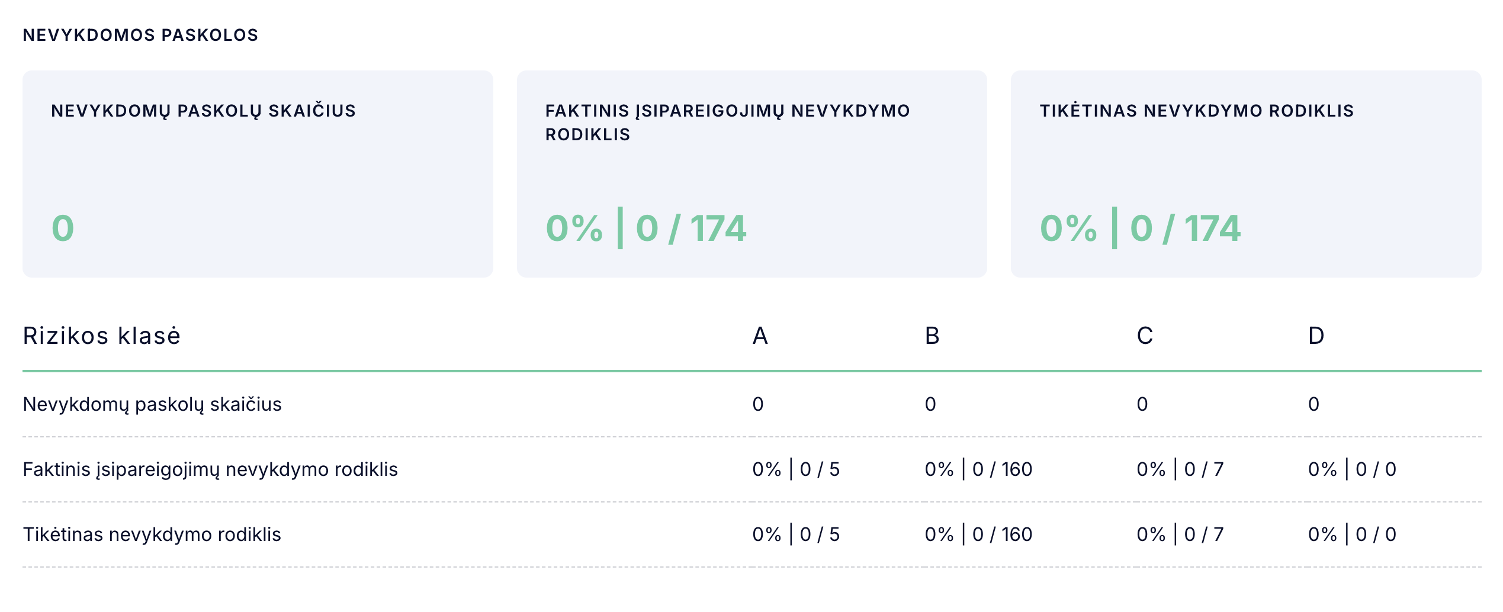Select risk class D column header
Image resolution: width=1503 pixels, height=612 pixels.
coord(1316,336)
